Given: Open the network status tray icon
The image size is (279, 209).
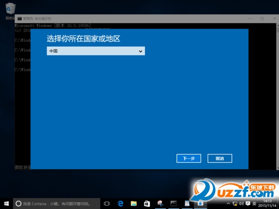Looking at the screenshot, I should 235,204.
